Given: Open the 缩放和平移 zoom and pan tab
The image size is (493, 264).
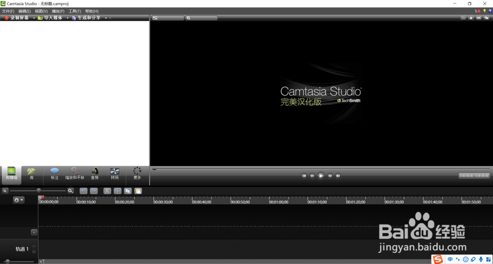Looking at the screenshot, I should tap(75, 174).
